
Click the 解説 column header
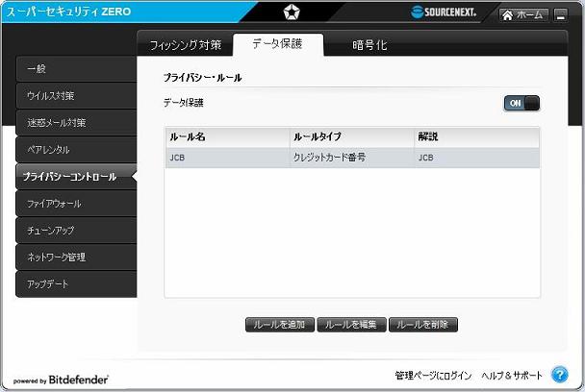pyautogui.click(x=477, y=136)
